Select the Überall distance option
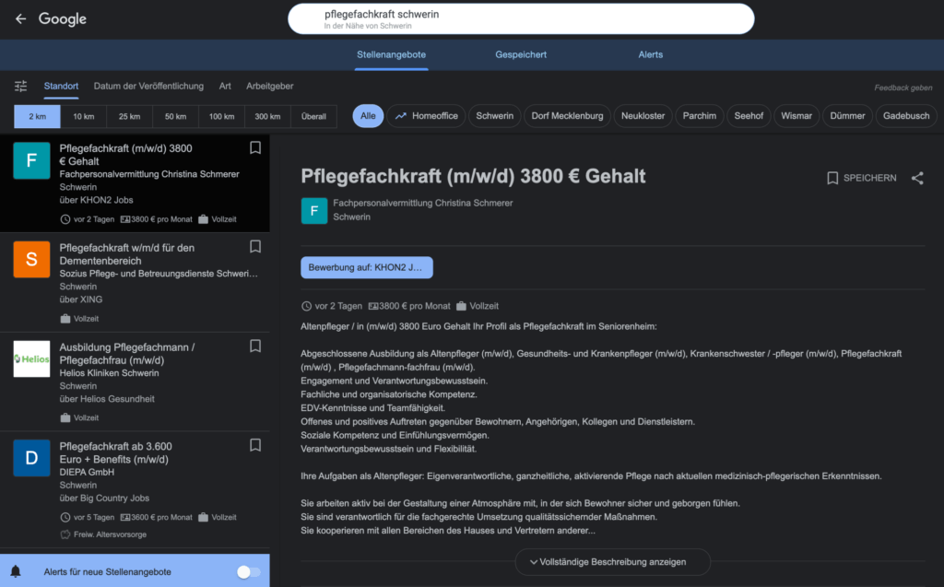Viewport: 944px width, 587px height. pyautogui.click(x=313, y=116)
